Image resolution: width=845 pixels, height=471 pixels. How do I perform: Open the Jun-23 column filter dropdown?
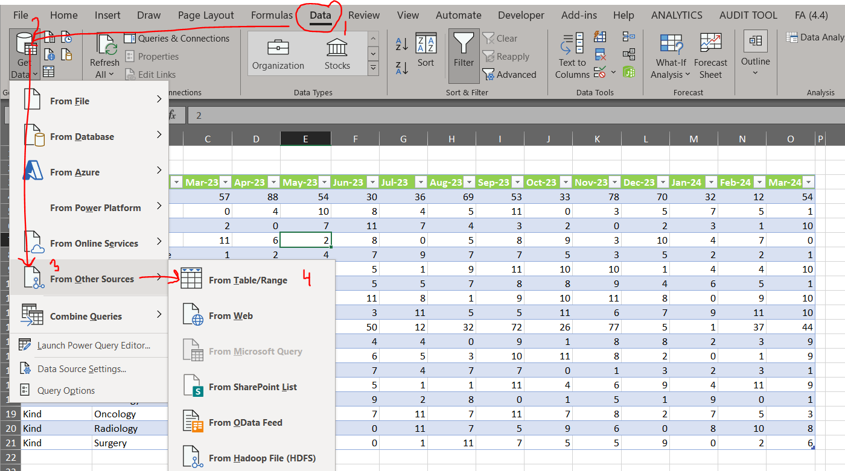[373, 182]
